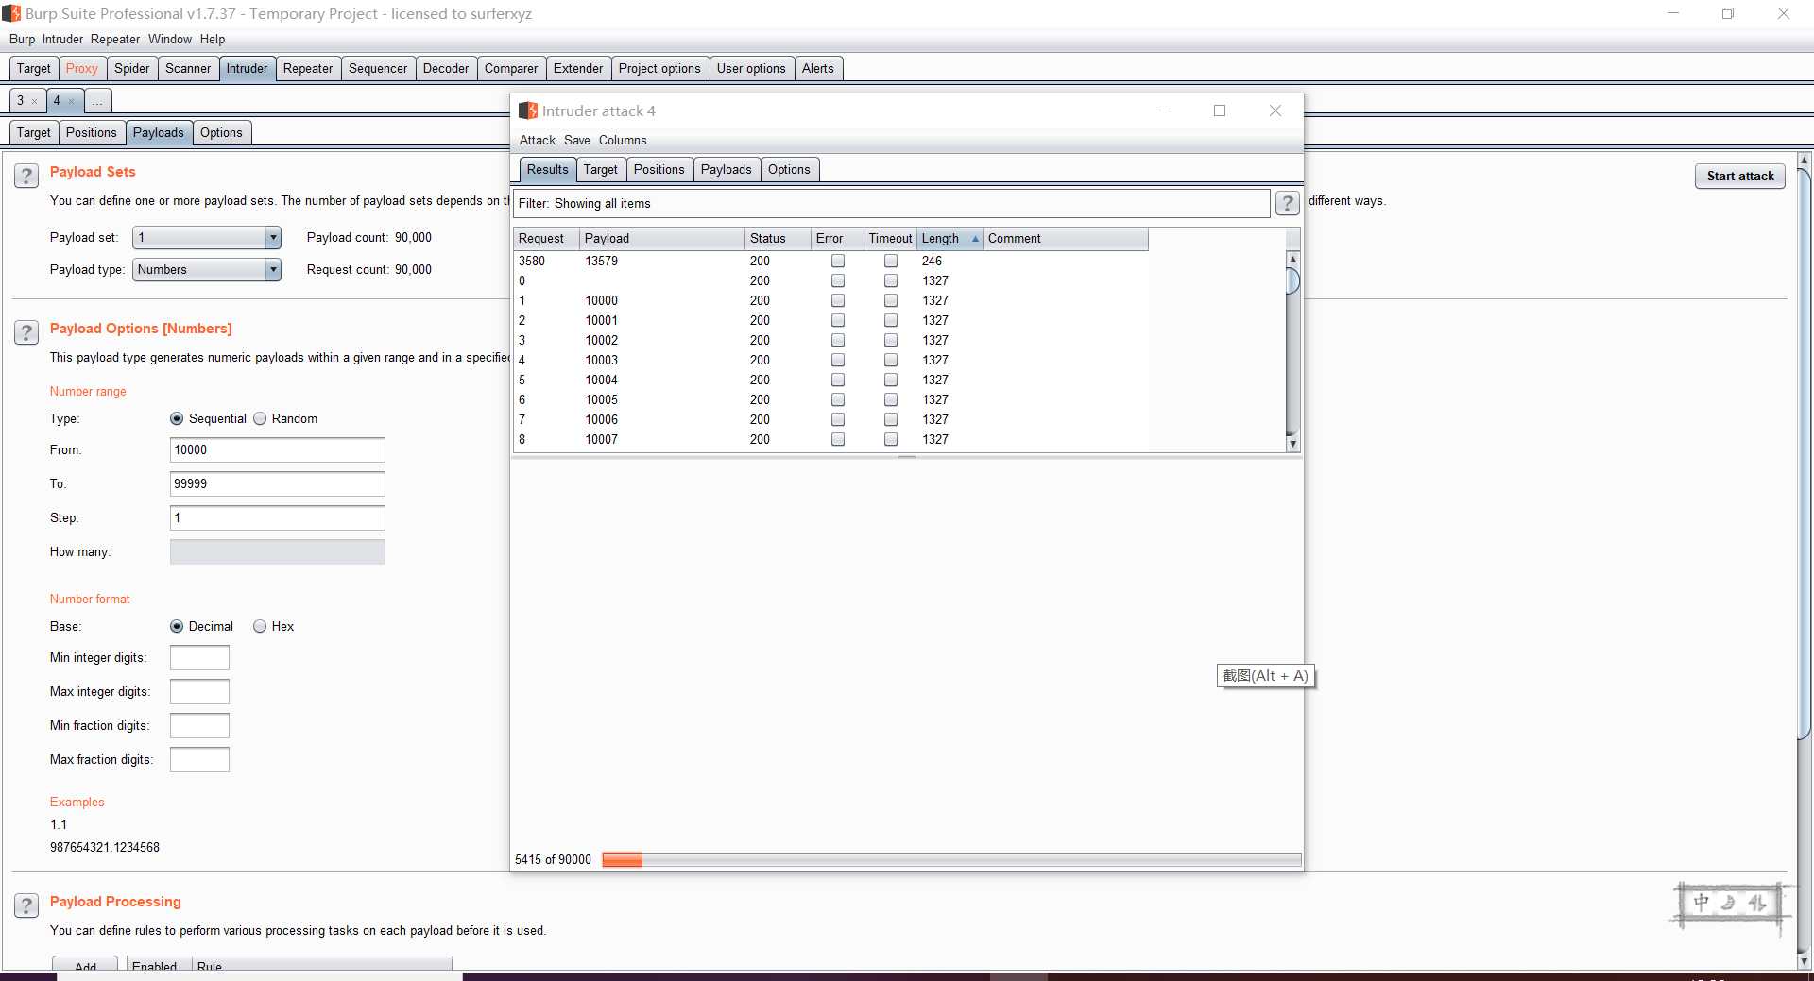Close the Intruder attack 4 window
The height and width of the screenshot is (981, 1814).
click(x=1275, y=110)
